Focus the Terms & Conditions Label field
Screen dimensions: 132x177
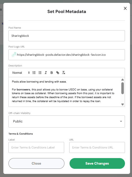pyautogui.click(x=36, y=147)
